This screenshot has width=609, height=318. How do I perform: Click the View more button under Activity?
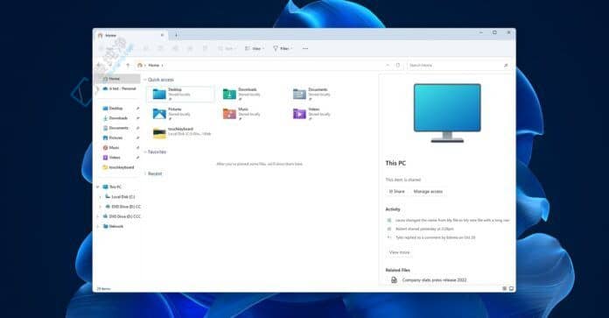tap(399, 252)
